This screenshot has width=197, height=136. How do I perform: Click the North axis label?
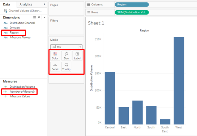(x=137, y=127)
